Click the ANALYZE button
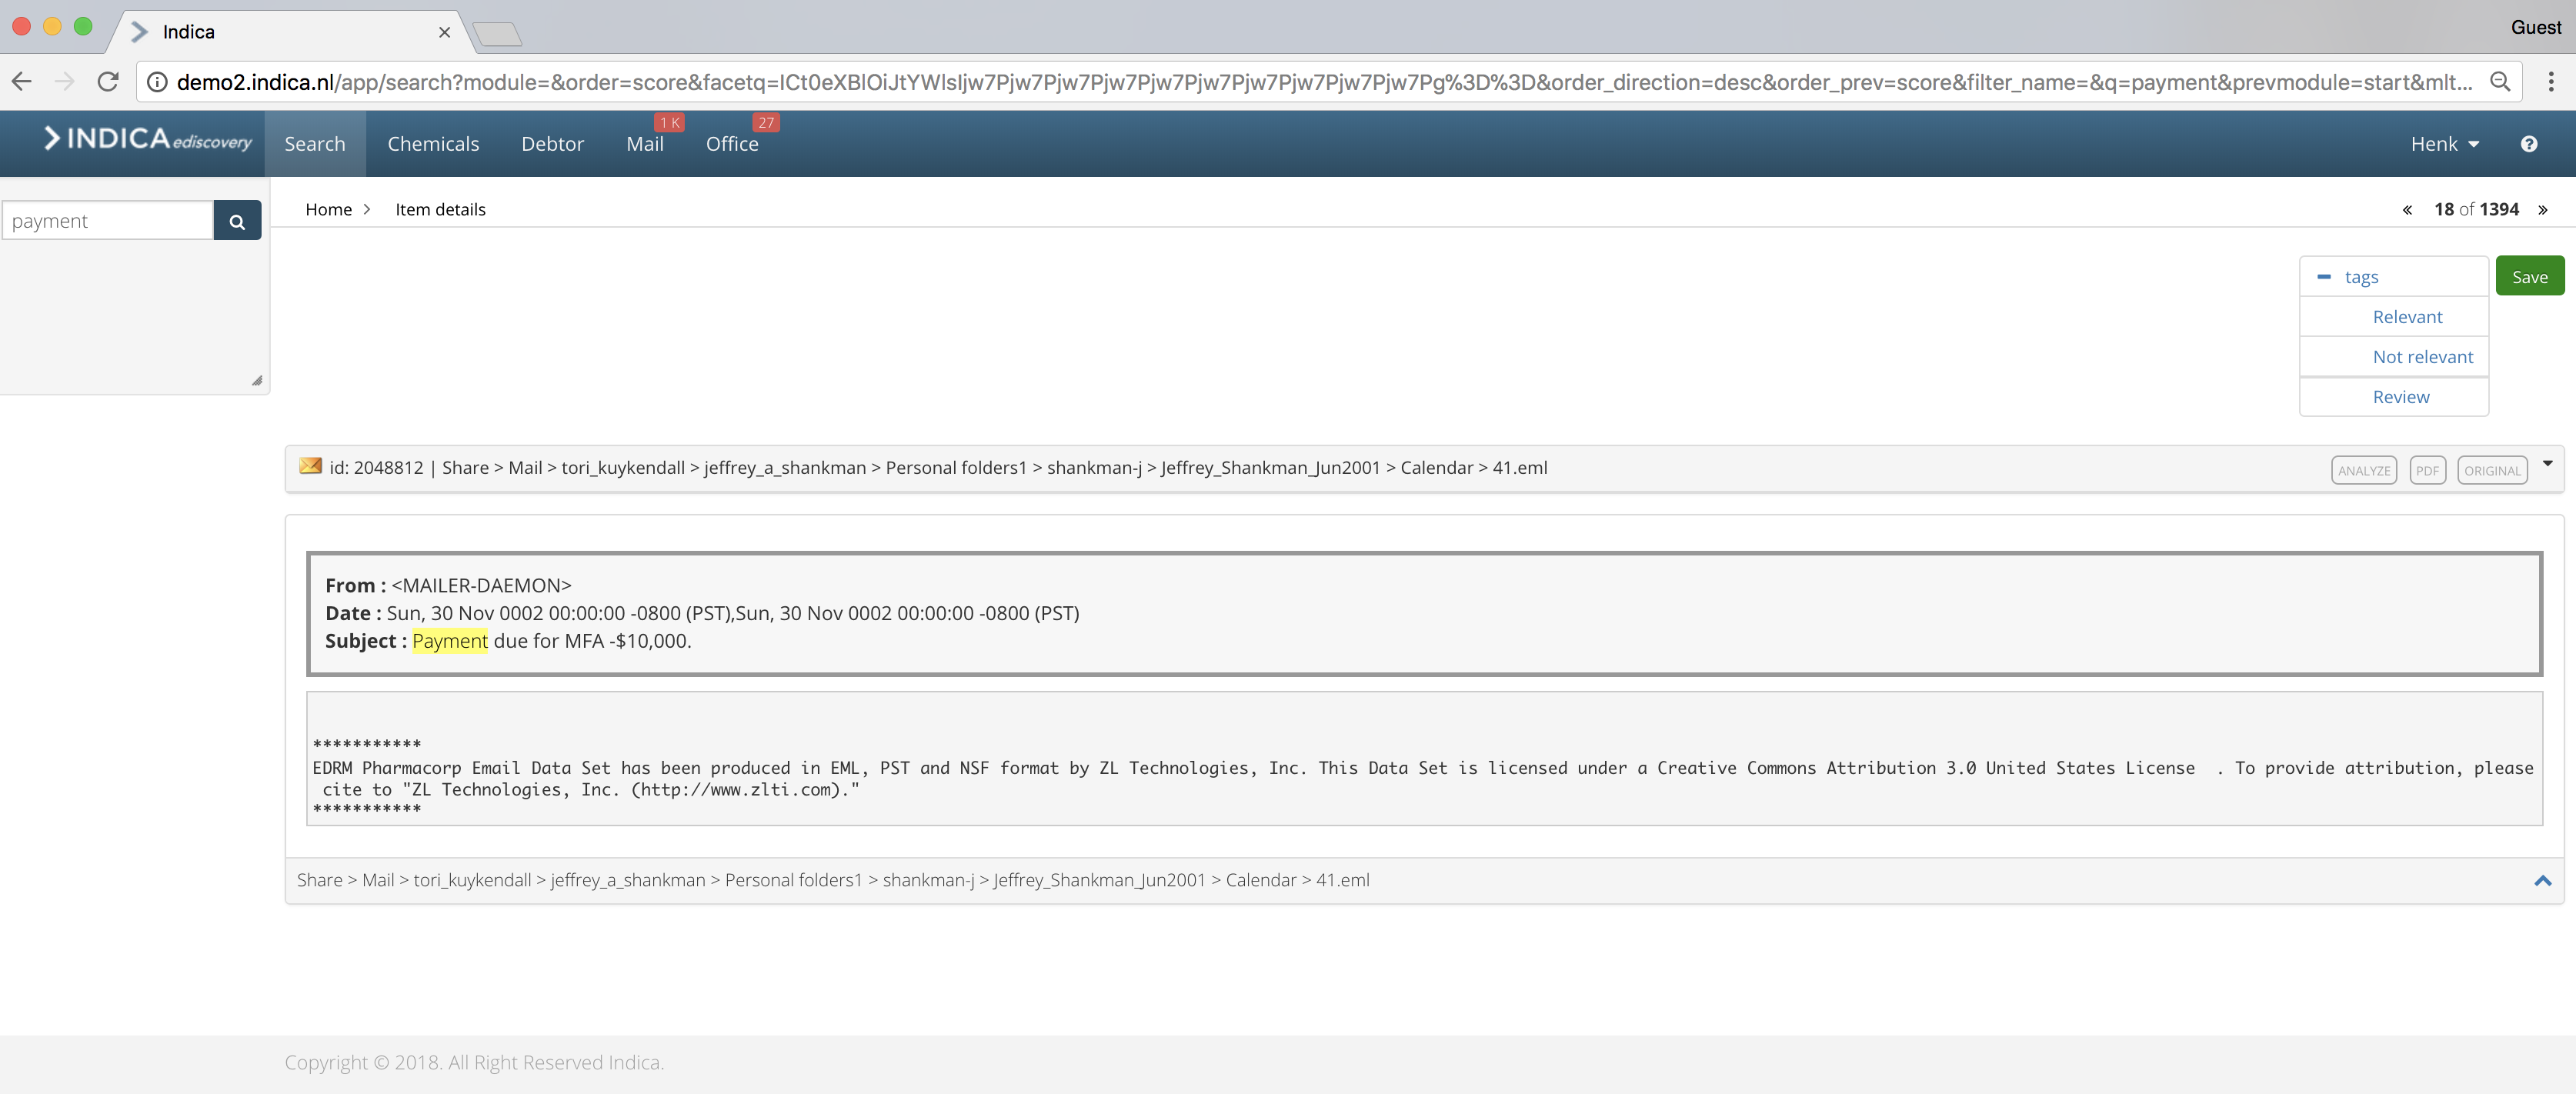 pyautogui.click(x=2363, y=470)
